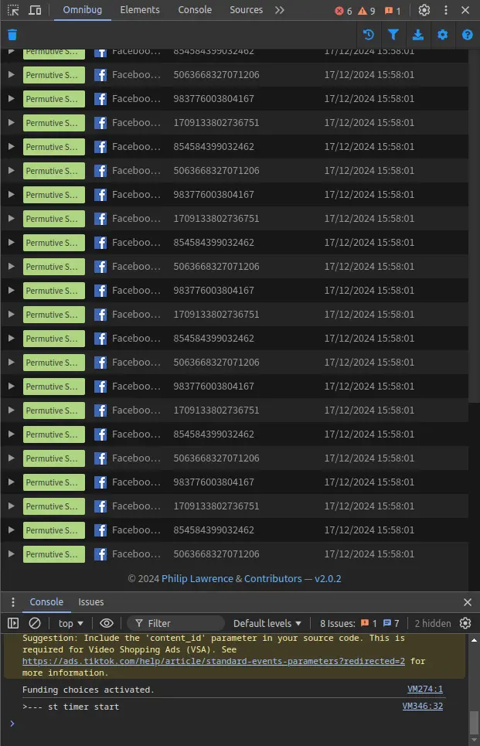Click the console Filter input field
This screenshot has height=746, width=480.
point(182,623)
